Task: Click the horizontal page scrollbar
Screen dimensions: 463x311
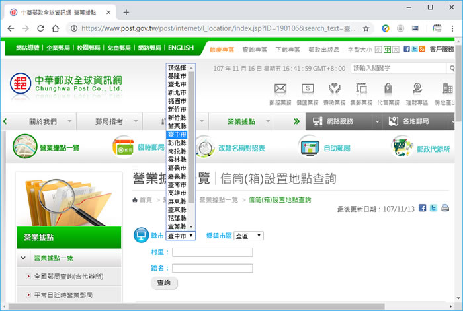Action: tap(196, 306)
